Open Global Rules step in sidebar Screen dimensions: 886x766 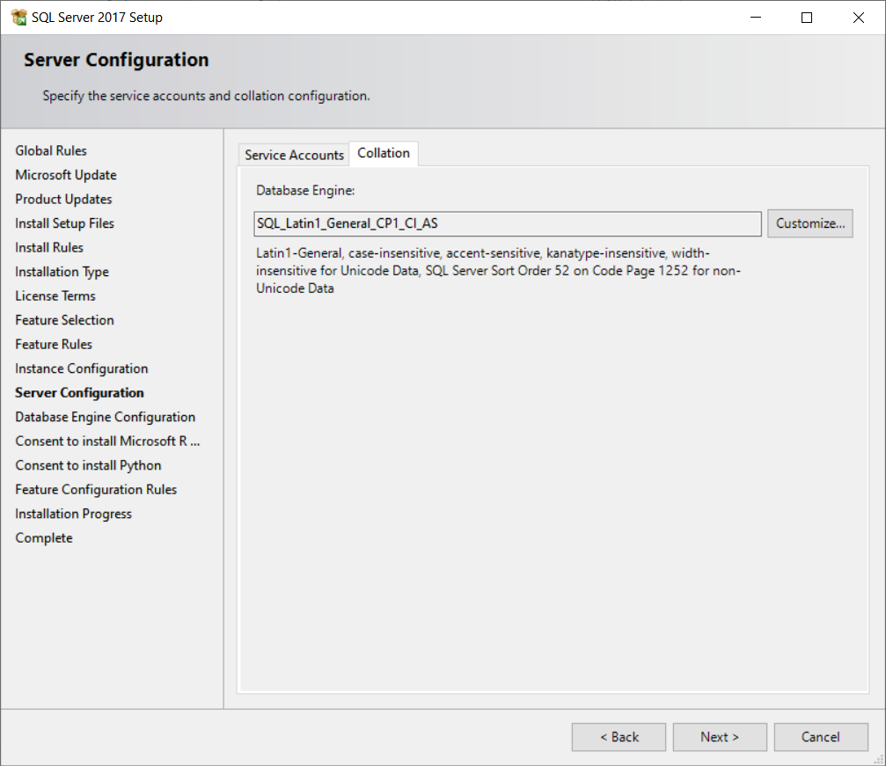click(x=51, y=151)
